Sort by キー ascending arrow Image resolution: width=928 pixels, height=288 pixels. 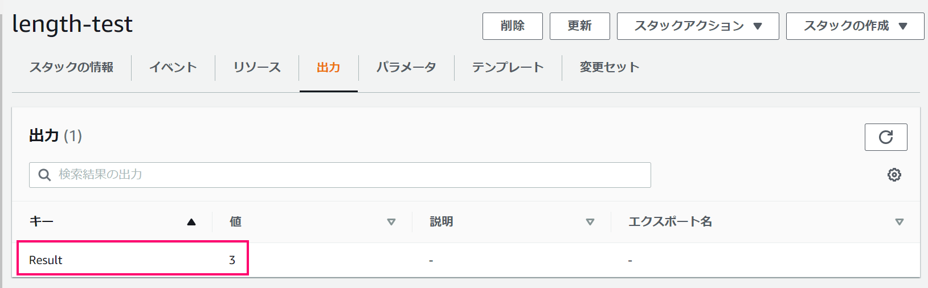coord(191,222)
